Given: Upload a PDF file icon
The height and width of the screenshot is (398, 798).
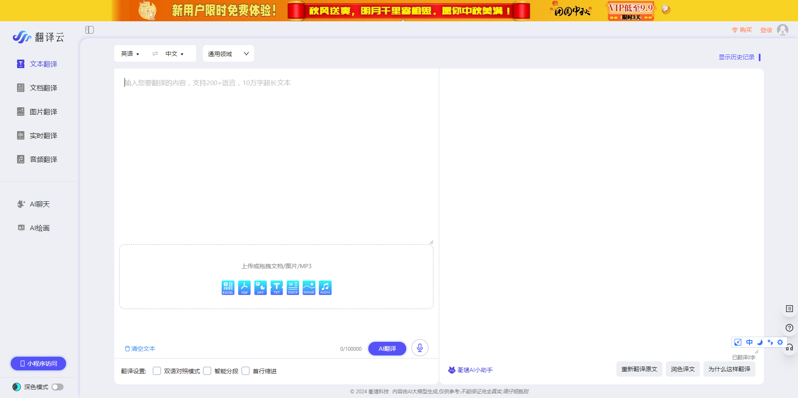Looking at the screenshot, I should (244, 288).
